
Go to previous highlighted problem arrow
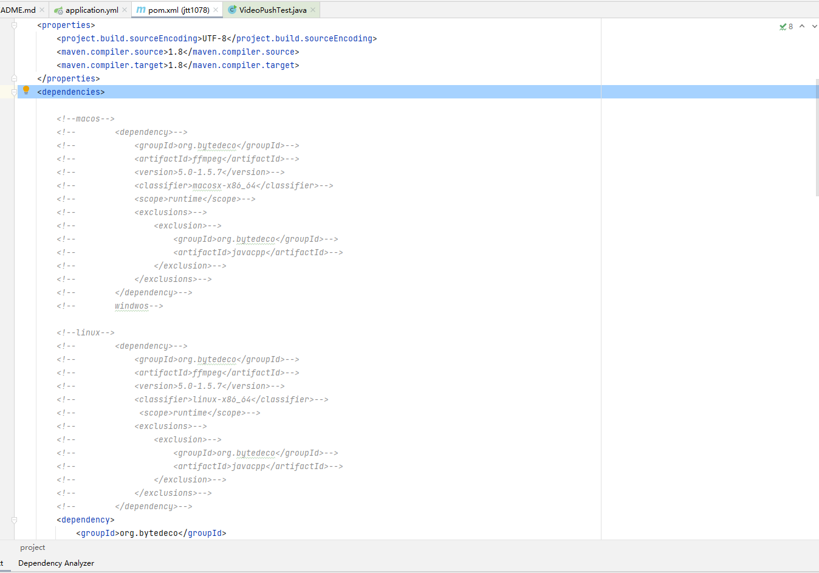coord(802,26)
